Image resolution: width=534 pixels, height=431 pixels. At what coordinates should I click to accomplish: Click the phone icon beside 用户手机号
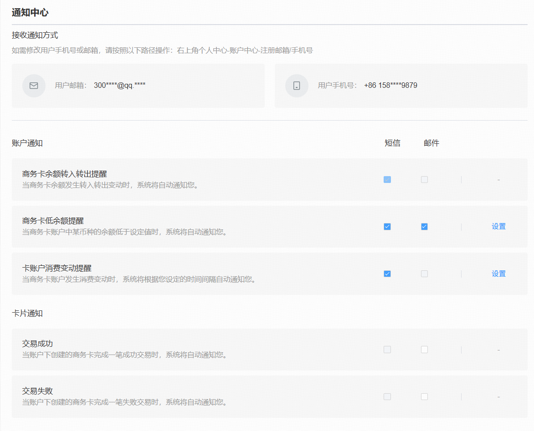[x=297, y=86]
